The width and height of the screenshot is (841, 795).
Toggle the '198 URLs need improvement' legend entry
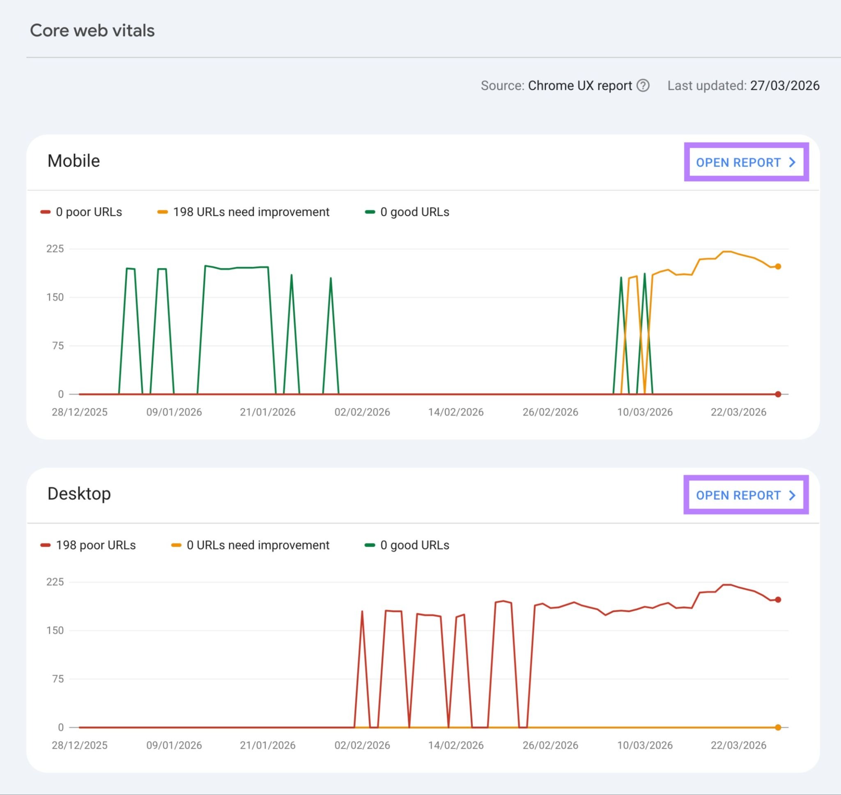[x=252, y=212]
